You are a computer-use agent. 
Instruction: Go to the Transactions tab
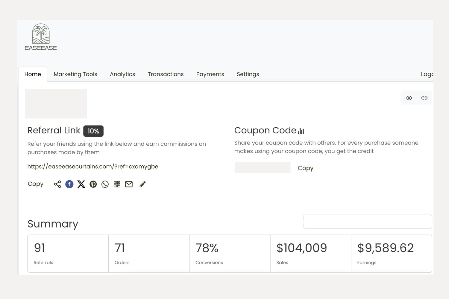click(x=166, y=74)
